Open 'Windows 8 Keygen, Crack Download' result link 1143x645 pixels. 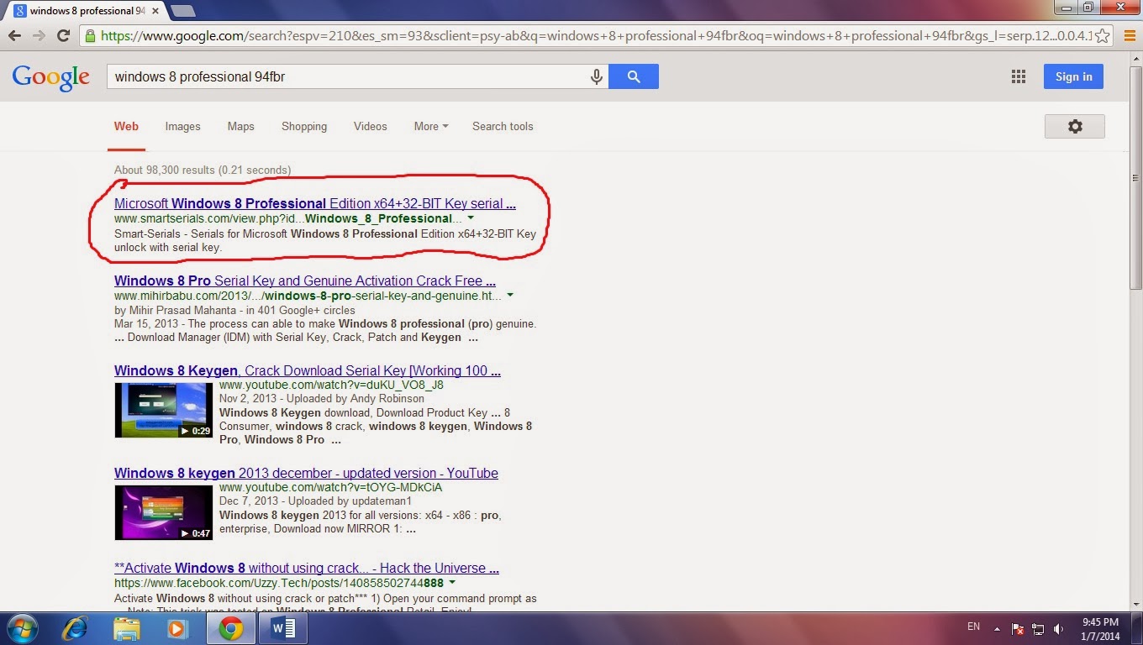click(308, 370)
